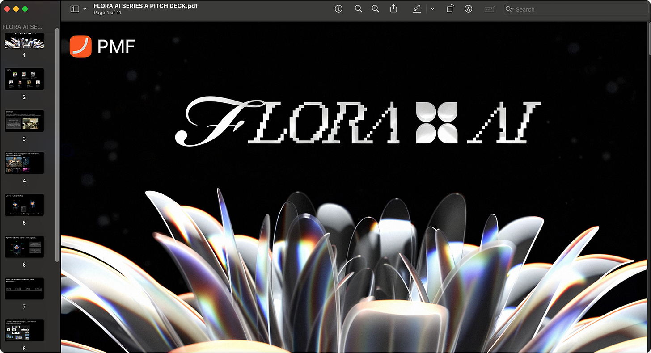651x353 pixels.
Task: Open search options magnifier chevron
Action: tap(510, 9)
